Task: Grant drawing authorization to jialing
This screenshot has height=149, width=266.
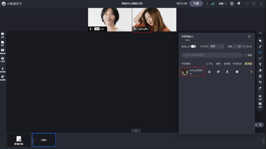Action: pos(218,72)
